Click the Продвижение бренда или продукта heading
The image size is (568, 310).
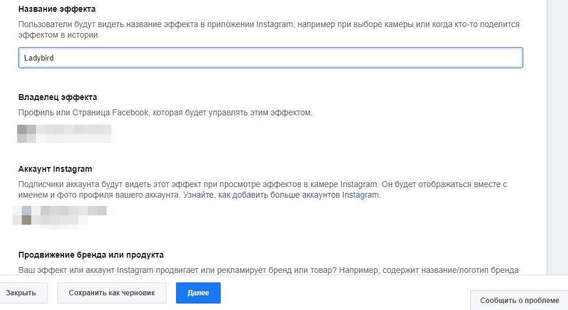[x=91, y=255]
